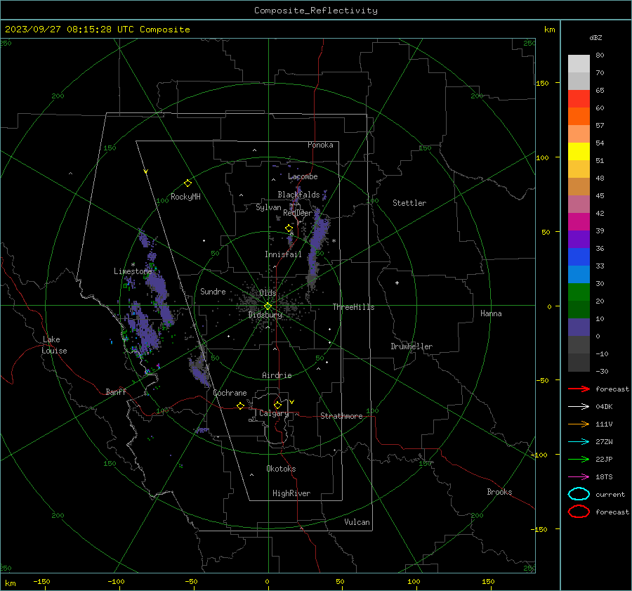Viewport: 632px width, 591px height.
Task: Click the Innisfail label
Action: pos(283,254)
